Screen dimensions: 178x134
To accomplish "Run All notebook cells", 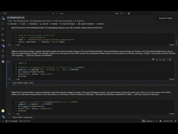I will point(44,24).
